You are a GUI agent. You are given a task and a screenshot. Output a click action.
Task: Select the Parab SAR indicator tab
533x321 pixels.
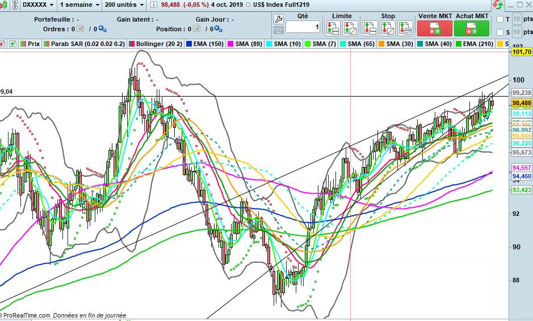(x=85, y=44)
